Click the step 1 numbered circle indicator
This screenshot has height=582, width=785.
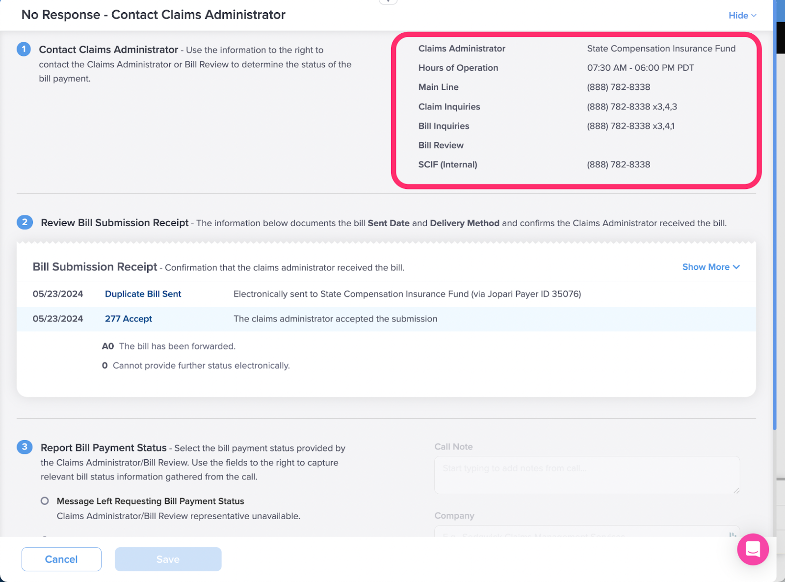coord(24,49)
